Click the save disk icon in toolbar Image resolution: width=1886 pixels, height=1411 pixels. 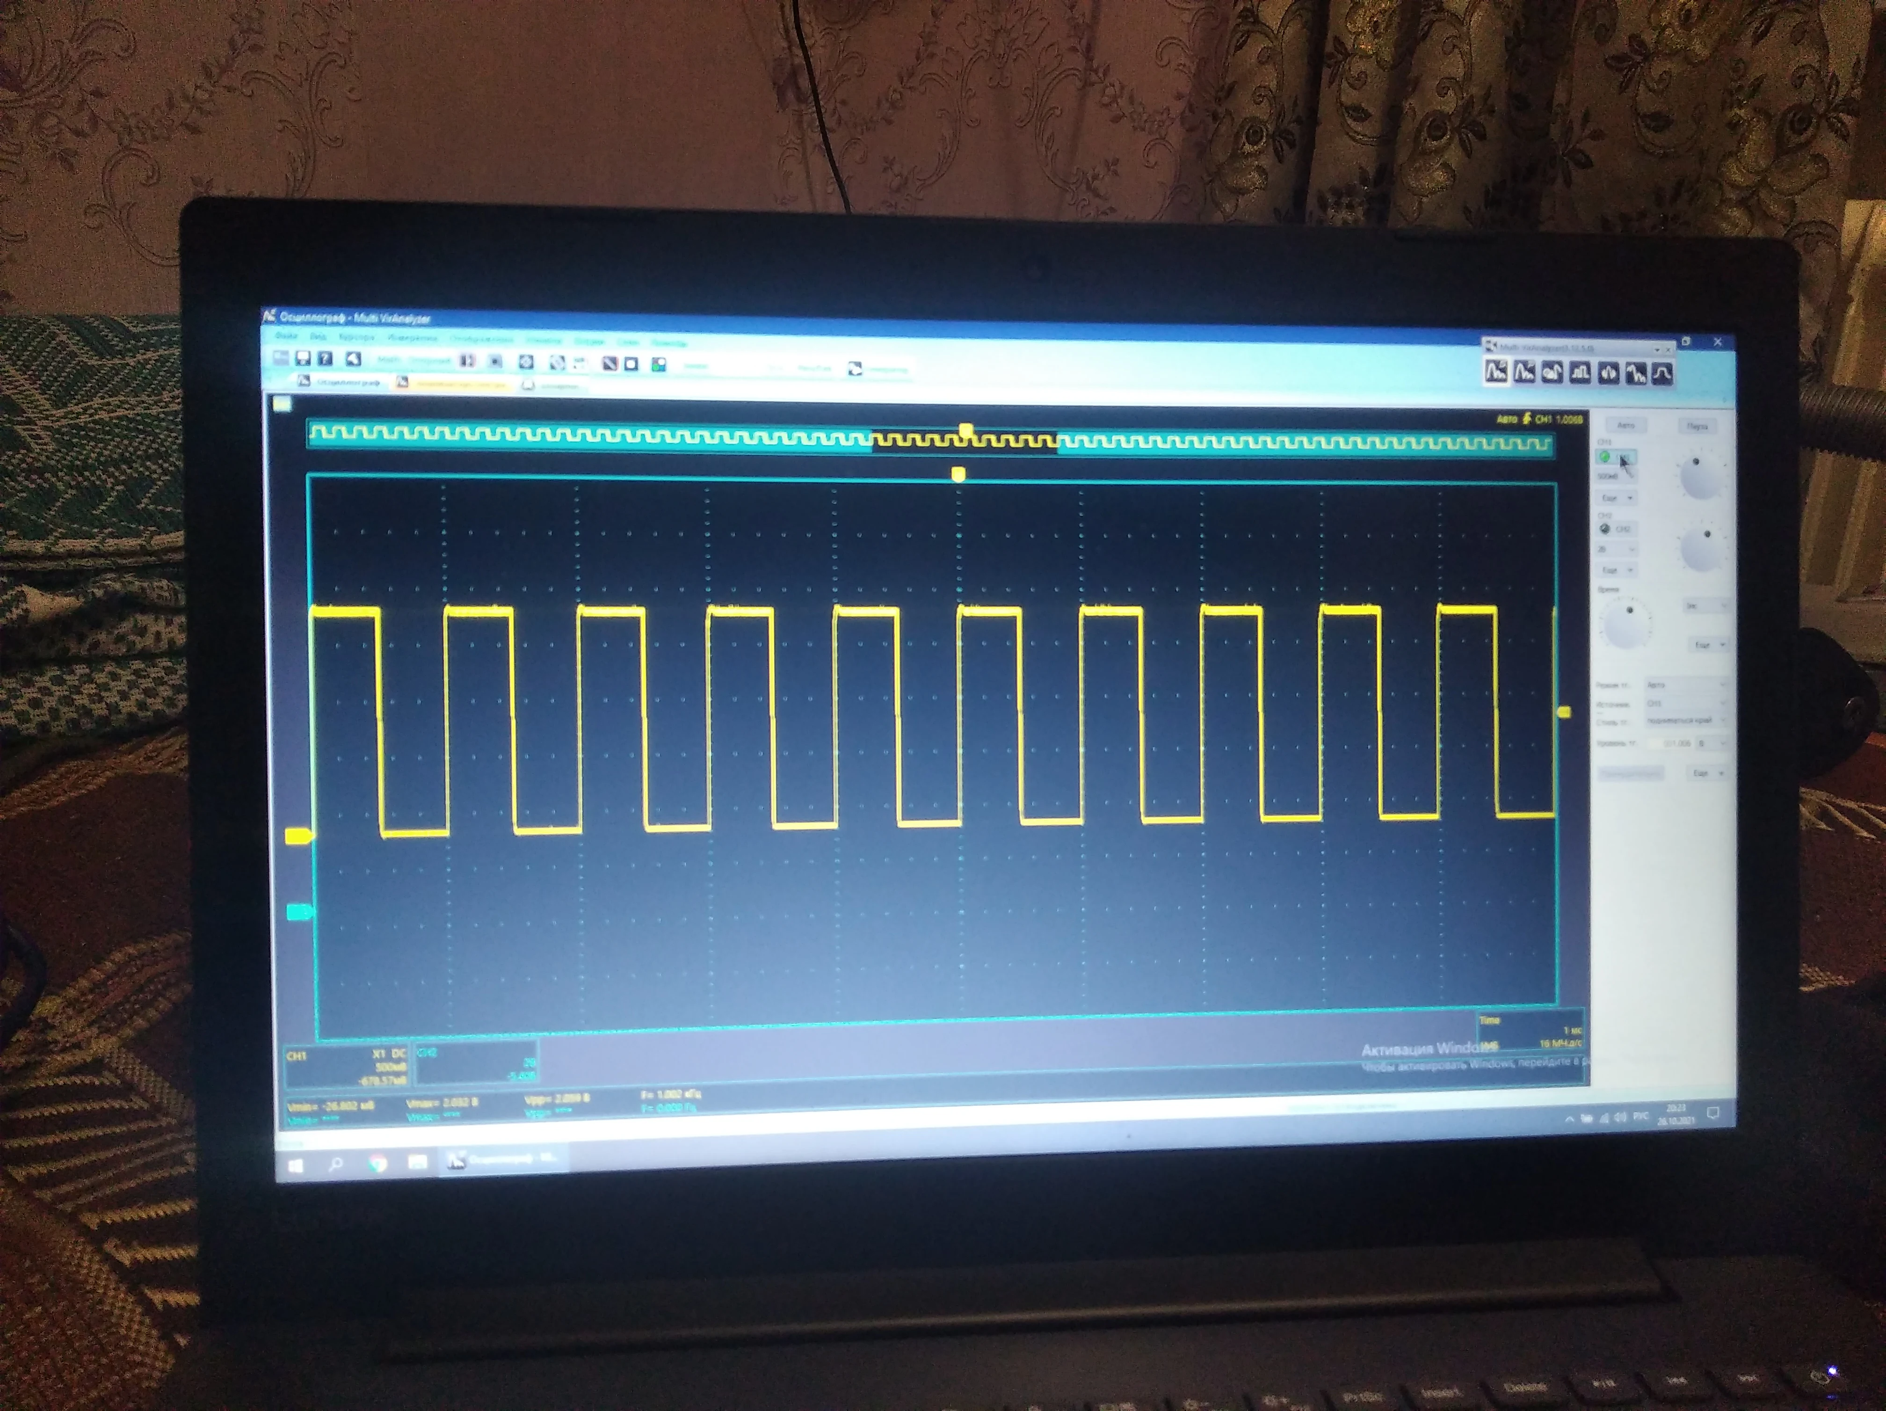[x=303, y=359]
